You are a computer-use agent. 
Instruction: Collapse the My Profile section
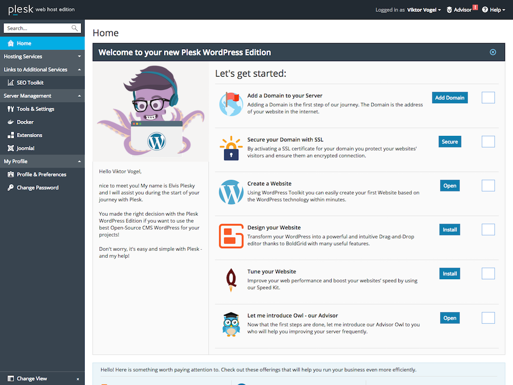[42, 161]
